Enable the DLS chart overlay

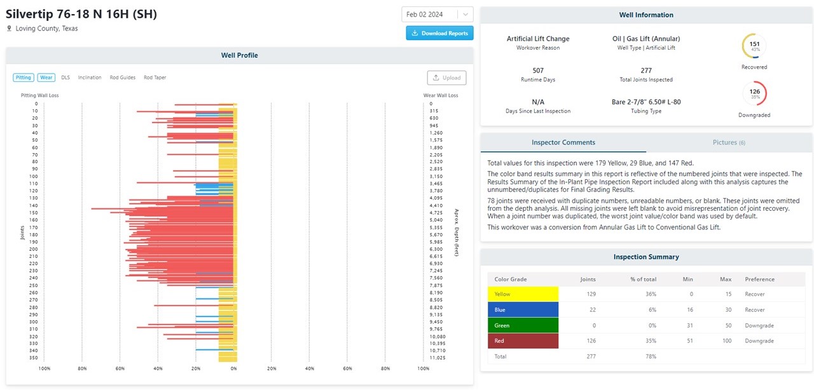tap(66, 77)
